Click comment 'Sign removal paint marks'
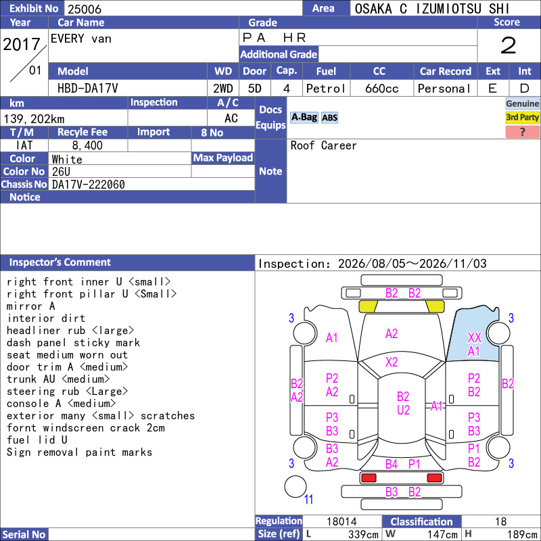The height and width of the screenshot is (541, 541). coord(79,452)
